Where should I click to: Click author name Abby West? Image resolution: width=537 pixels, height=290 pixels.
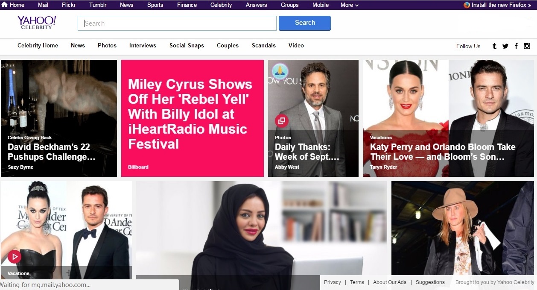287,167
